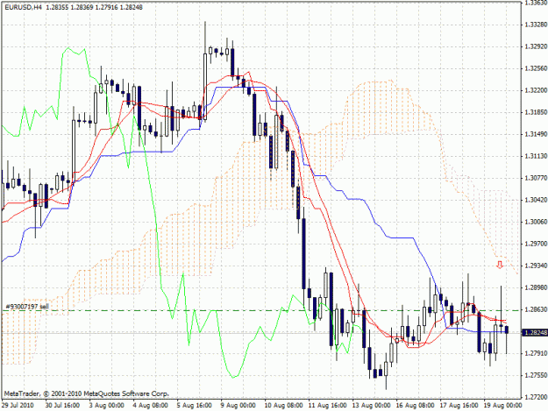Click the time label '16 Aug 08:00'
Screen dimensions: 548x411
point(416,406)
